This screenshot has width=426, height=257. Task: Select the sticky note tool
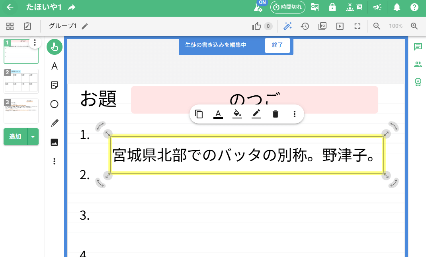pos(55,85)
